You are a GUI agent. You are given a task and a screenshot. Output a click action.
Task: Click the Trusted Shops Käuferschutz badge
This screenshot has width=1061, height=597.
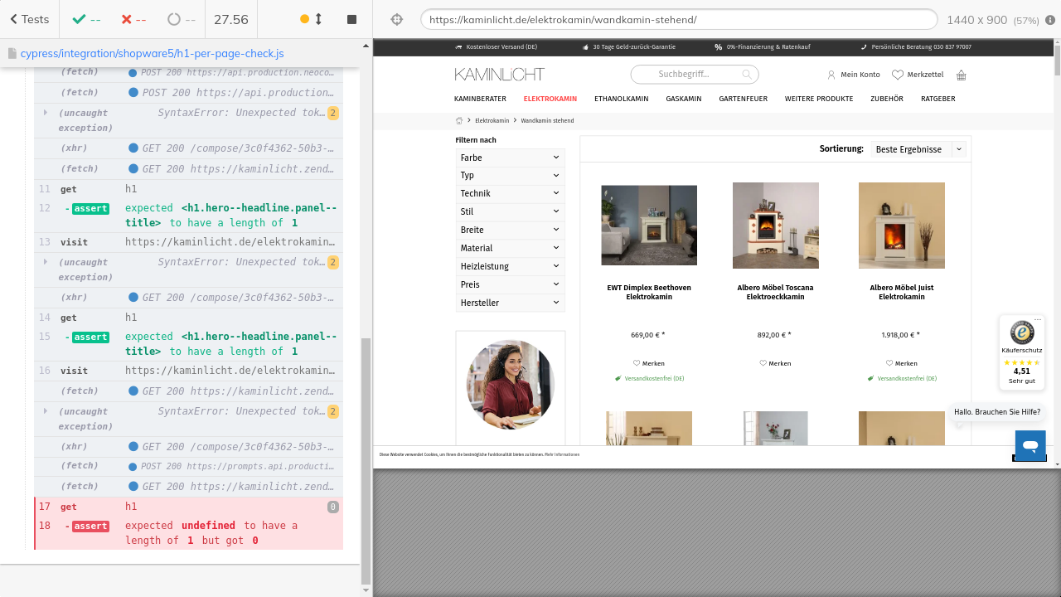[x=1021, y=352]
